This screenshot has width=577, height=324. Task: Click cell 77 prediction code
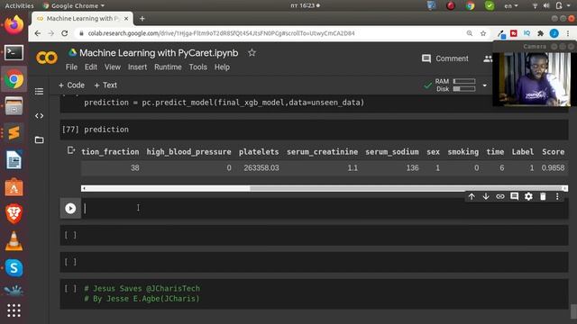click(106, 130)
